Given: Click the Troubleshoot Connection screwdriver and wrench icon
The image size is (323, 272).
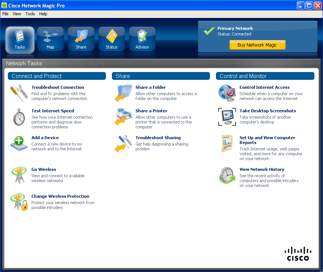Looking at the screenshot, I should coord(19,93).
